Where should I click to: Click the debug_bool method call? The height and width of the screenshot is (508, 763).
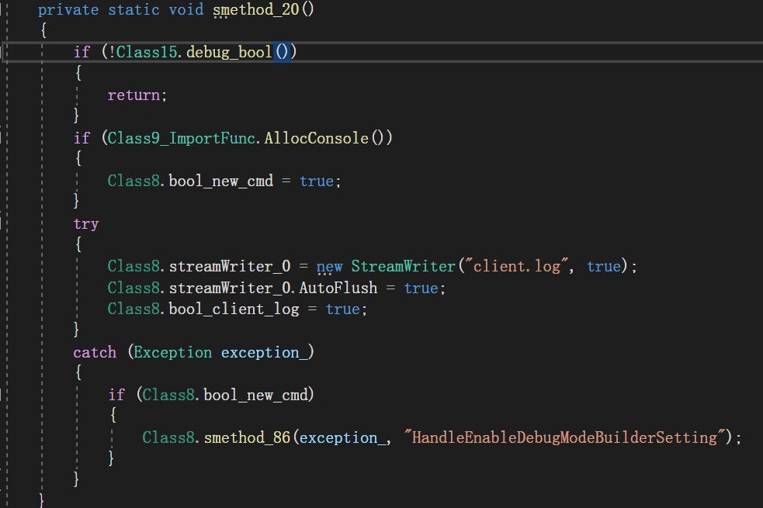point(229,53)
